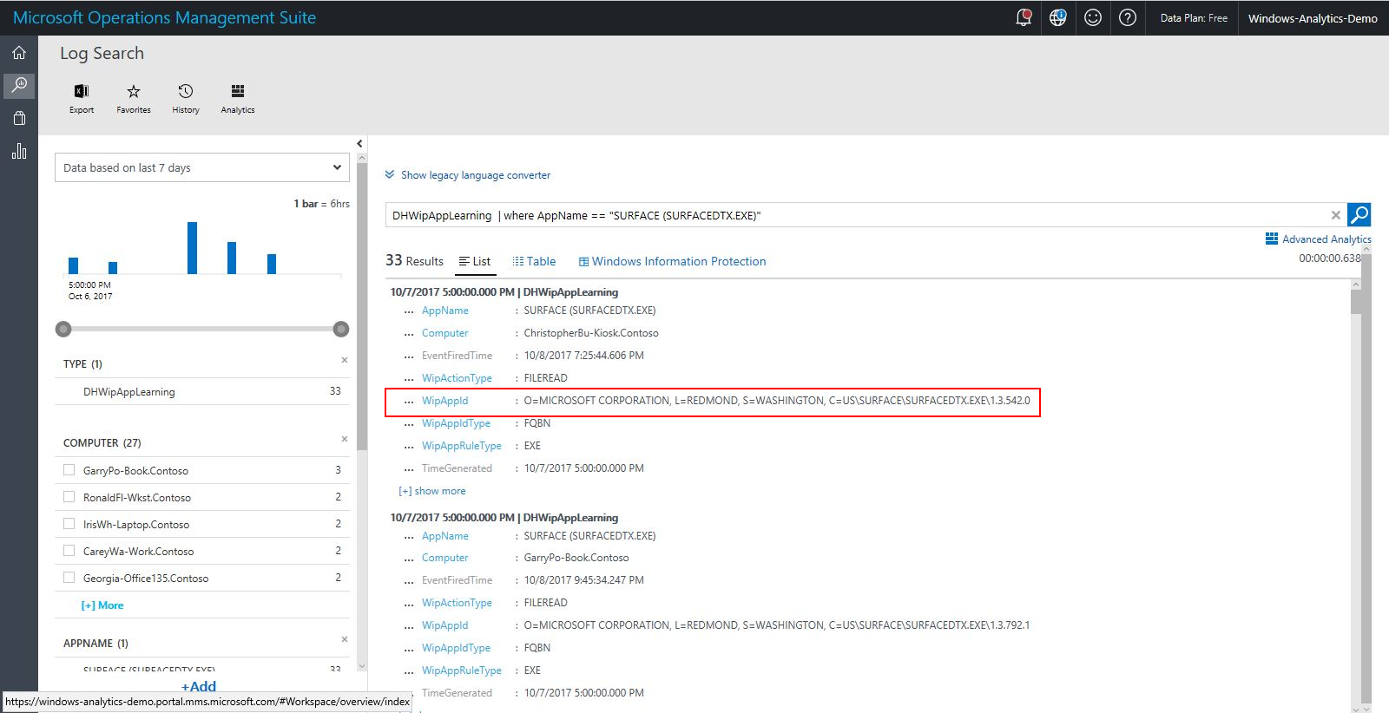The image size is (1389, 713).
Task: Go to Home in left sidebar
Action: 19,53
